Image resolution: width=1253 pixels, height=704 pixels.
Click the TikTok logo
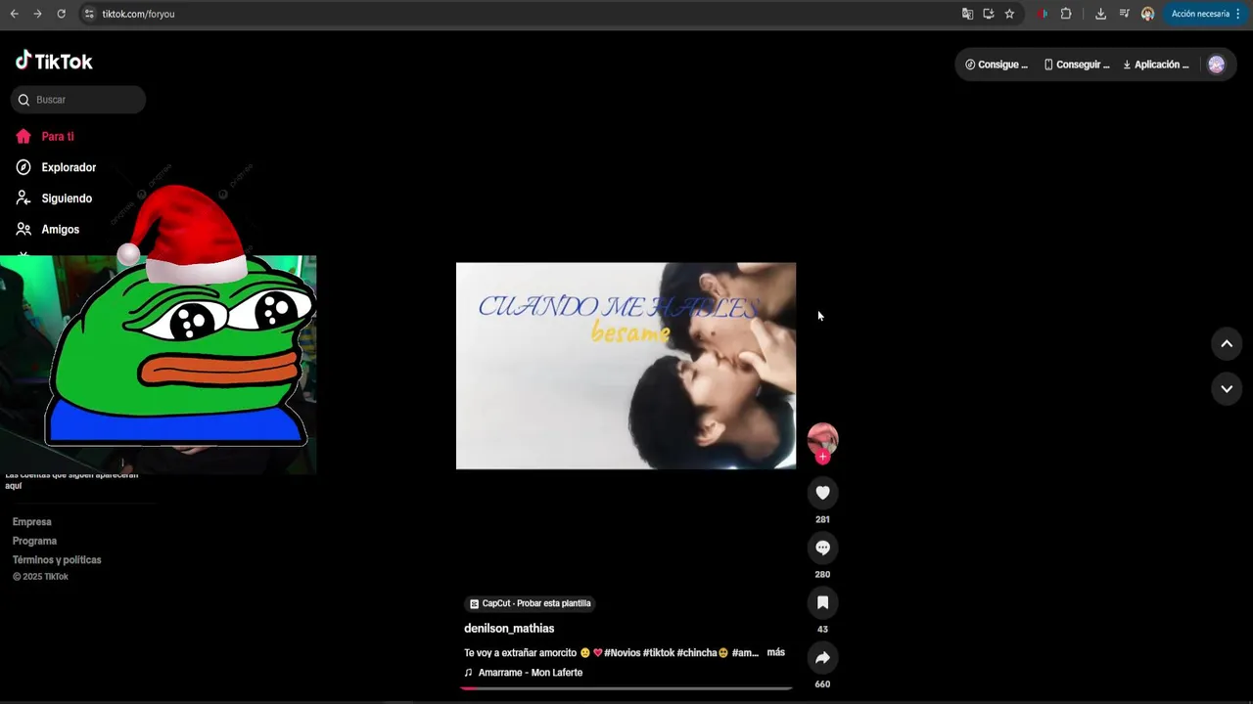pyautogui.click(x=54, y=61)
